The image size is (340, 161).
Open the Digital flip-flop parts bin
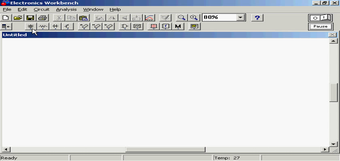point(137,27)
